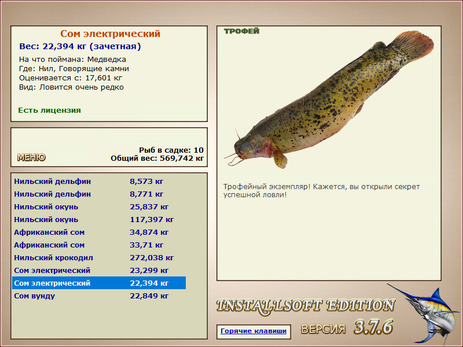This screenshot has width=463, height=347.
Task: Click the Есть лицензия status text
Action: (49, 110)
